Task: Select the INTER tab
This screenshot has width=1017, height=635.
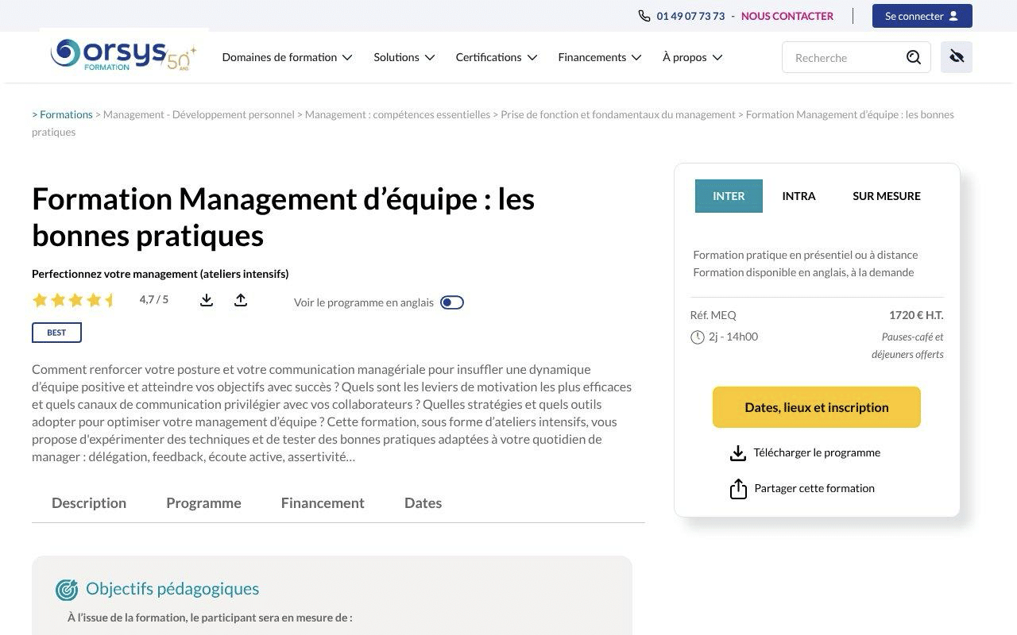Action: tap(729, 196)
